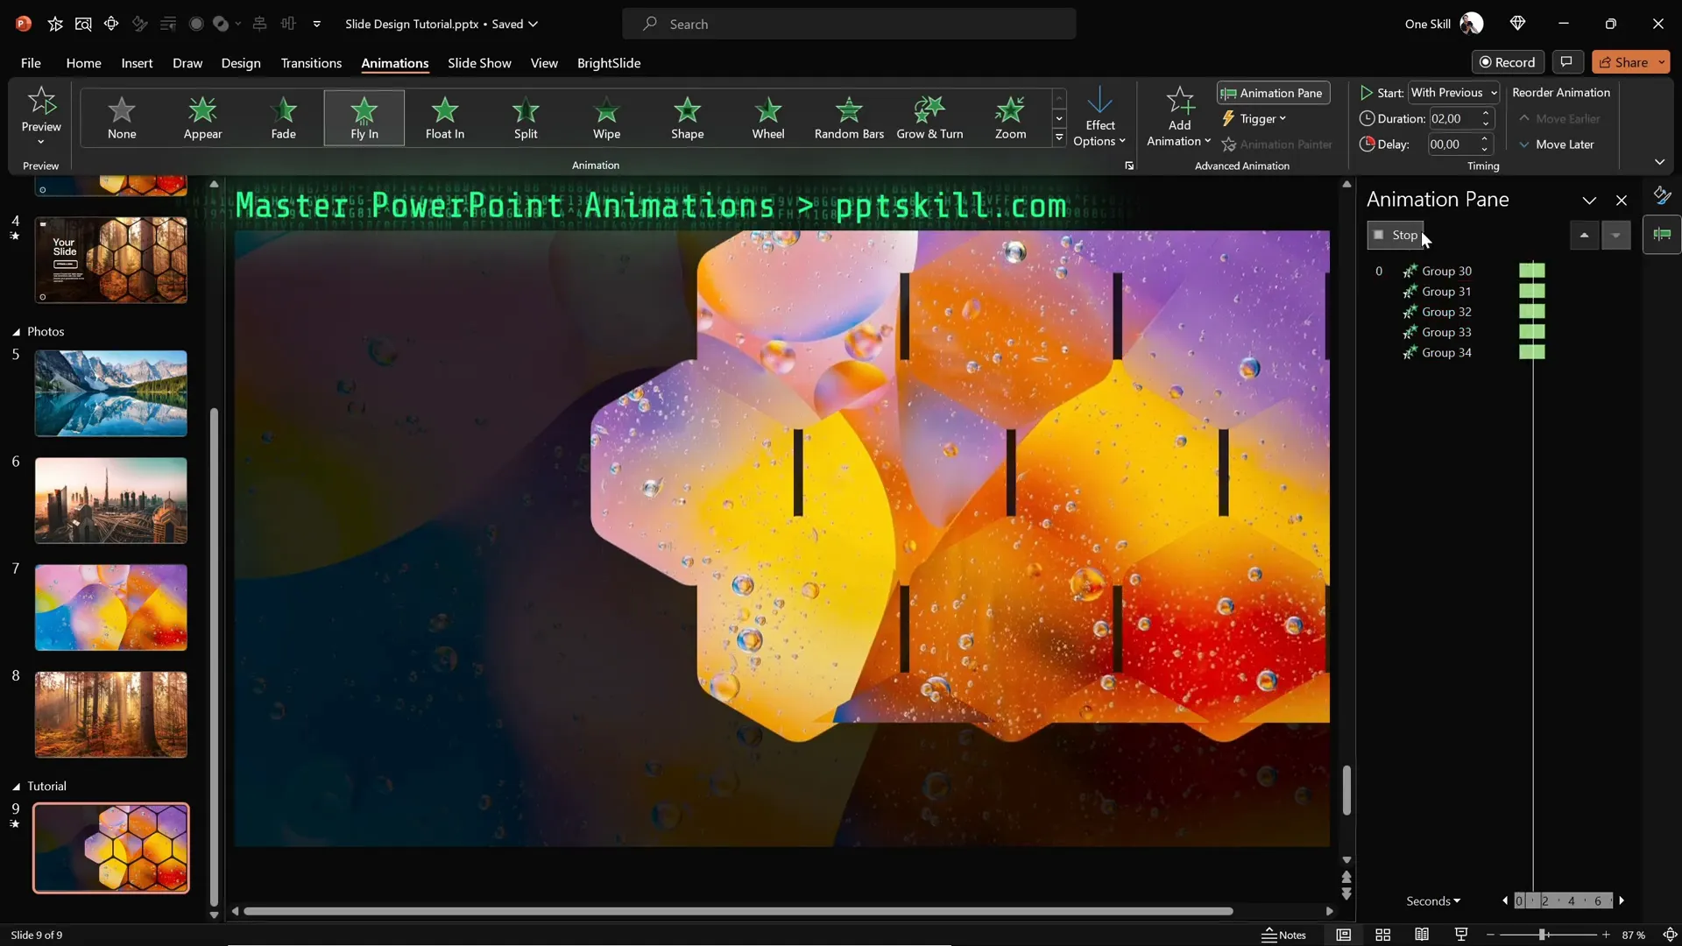Apply the Grow & Turn animation
Screen dimensions: 1682x946
930,118
